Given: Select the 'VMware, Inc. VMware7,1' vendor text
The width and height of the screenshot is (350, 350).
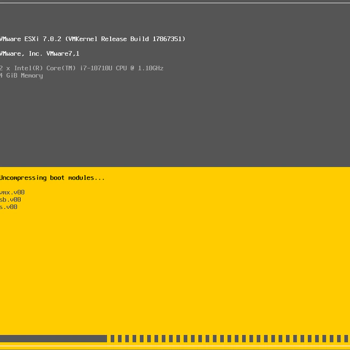Looking at the screenshot, I should point(40,53).
